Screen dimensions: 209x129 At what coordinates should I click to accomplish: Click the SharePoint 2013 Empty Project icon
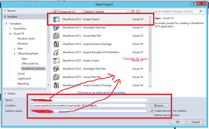[56, 19]
